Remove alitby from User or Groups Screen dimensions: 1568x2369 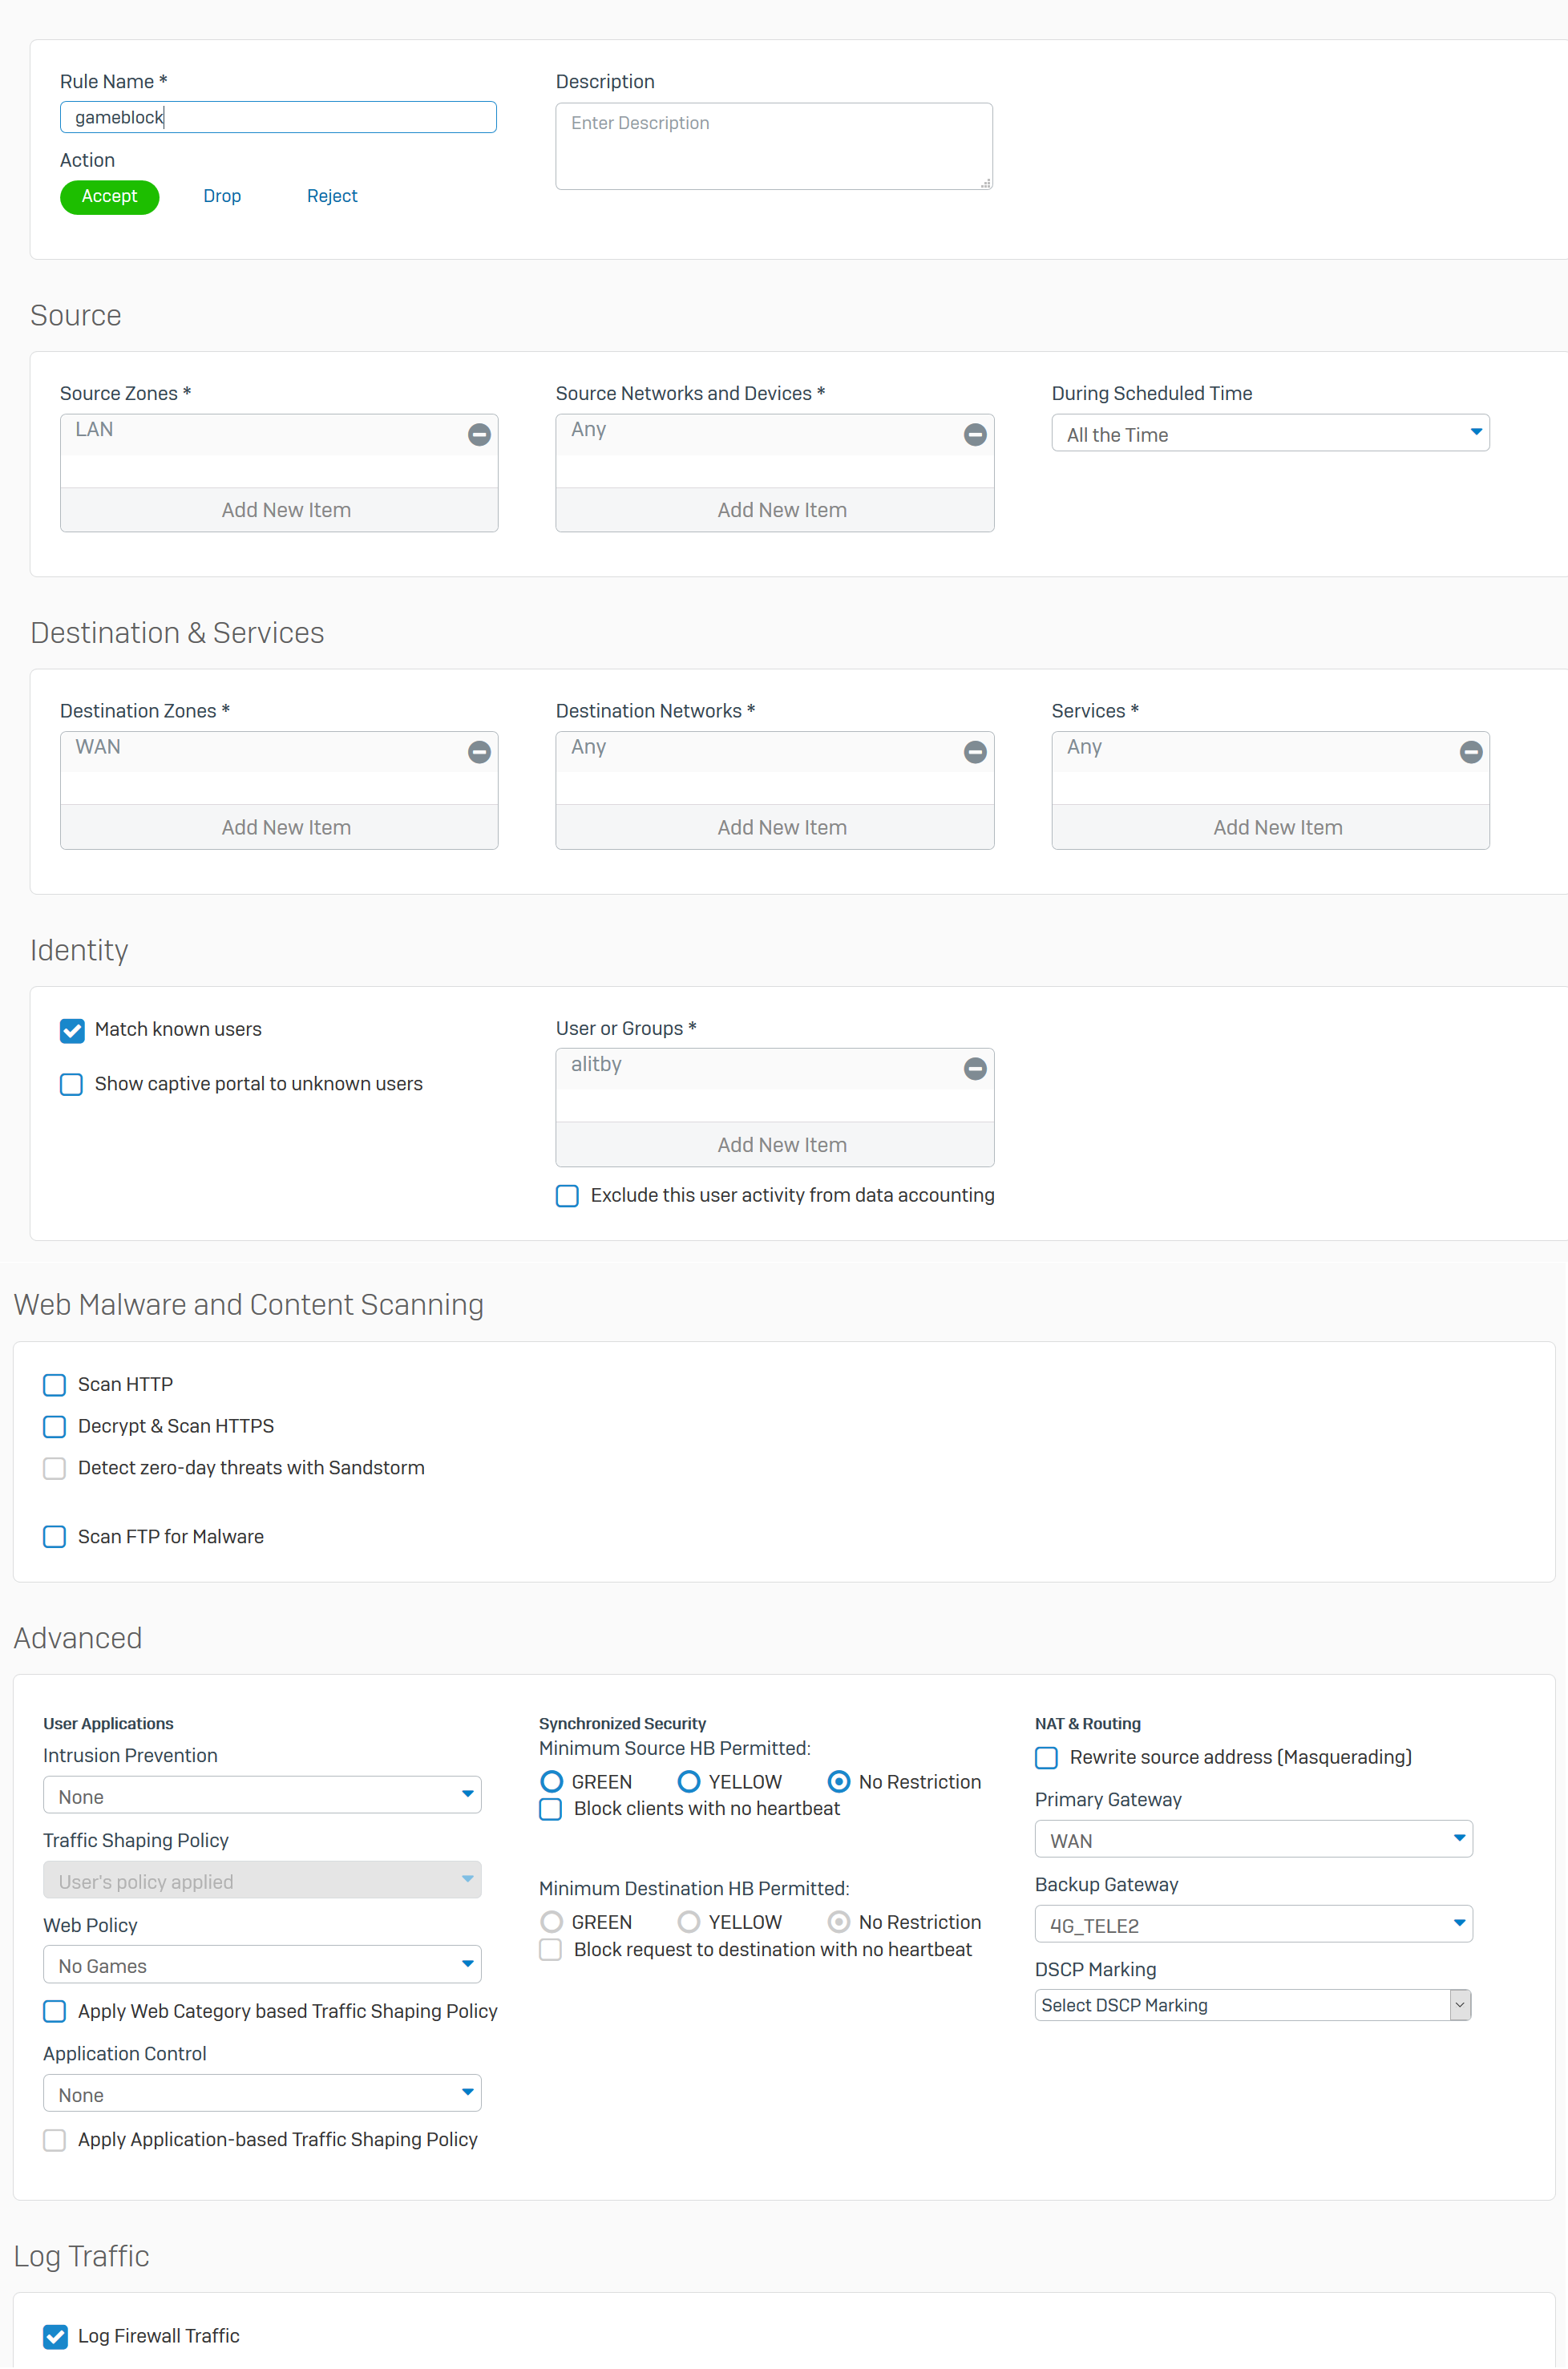975,1069
